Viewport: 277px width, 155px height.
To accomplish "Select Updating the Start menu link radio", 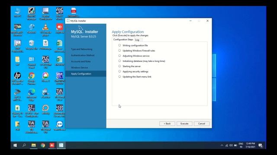I will click(x=119, y=77).
